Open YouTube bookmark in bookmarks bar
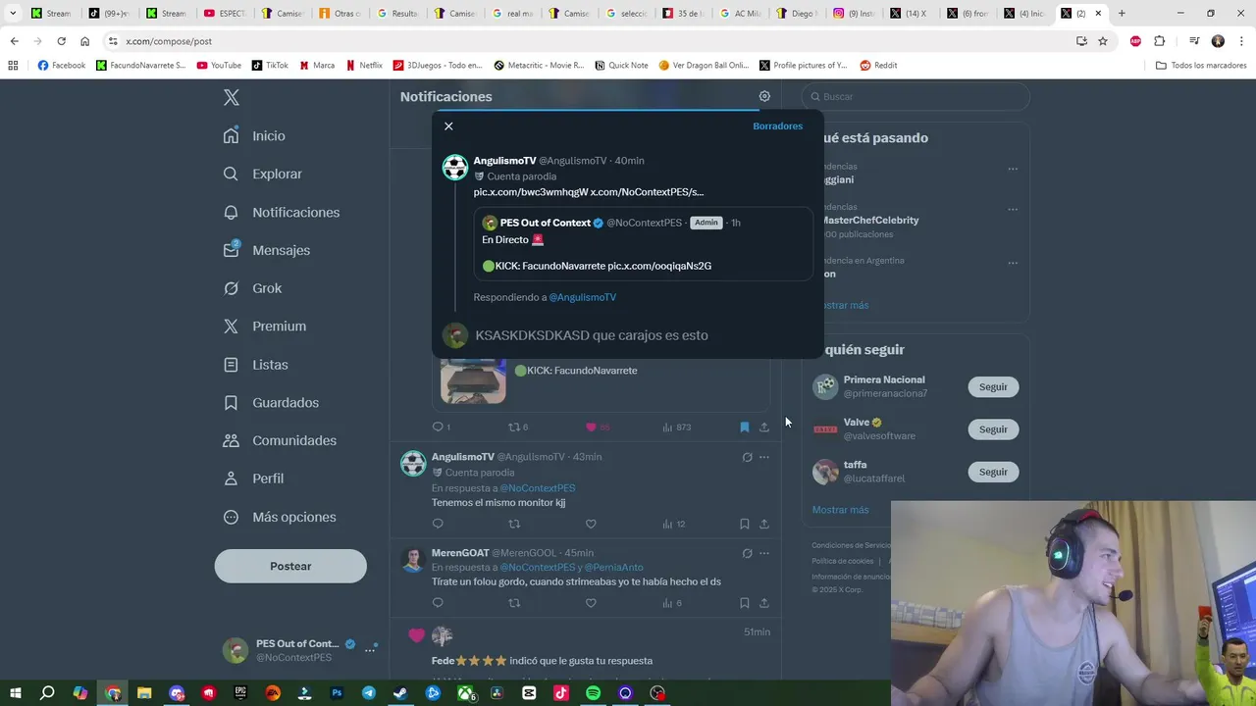This screenshot has height=706, width=1256. 219,66
